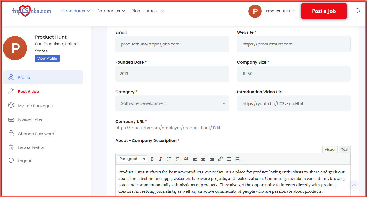
Task: Switch to the Text editor tab
Action: pos(345,149)
